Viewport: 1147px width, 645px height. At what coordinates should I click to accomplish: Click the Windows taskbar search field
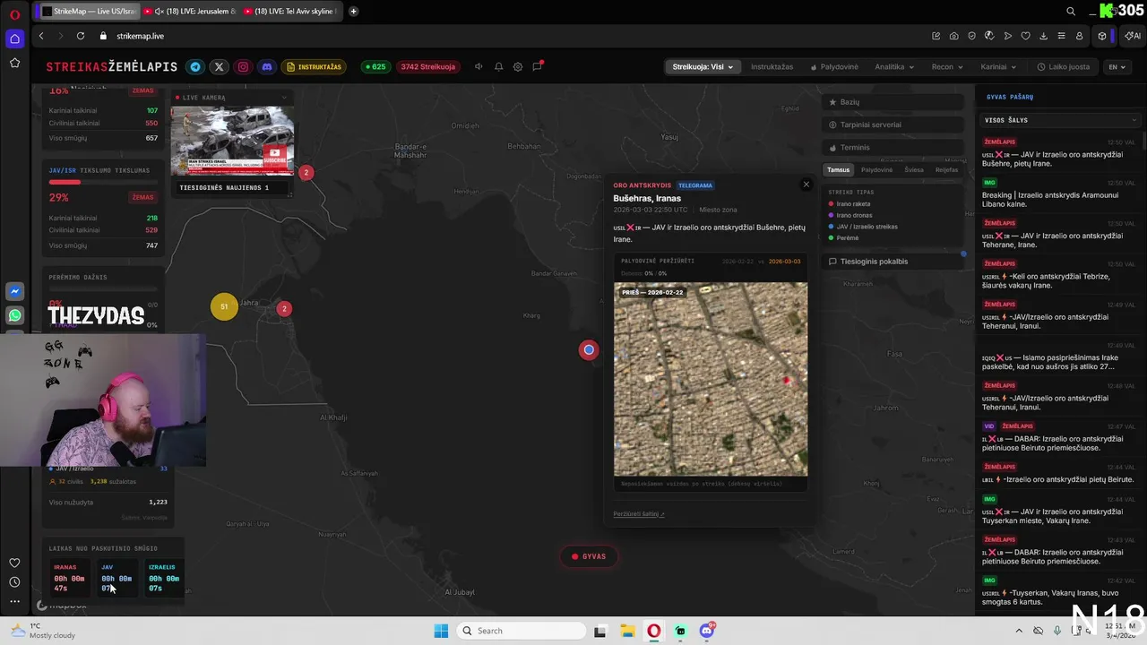(x=520, y=631)
